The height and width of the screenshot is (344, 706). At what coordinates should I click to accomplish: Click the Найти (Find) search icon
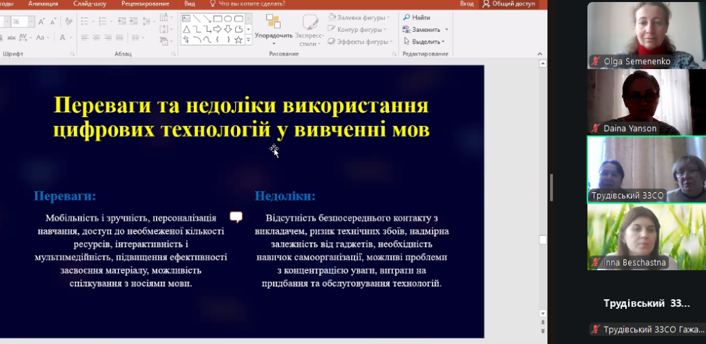(407, 18)
